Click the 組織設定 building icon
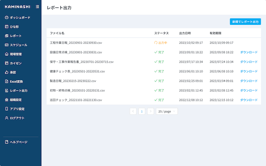This screenshot has height=166, width=266. pyautogui.click(x=7, y=100)
